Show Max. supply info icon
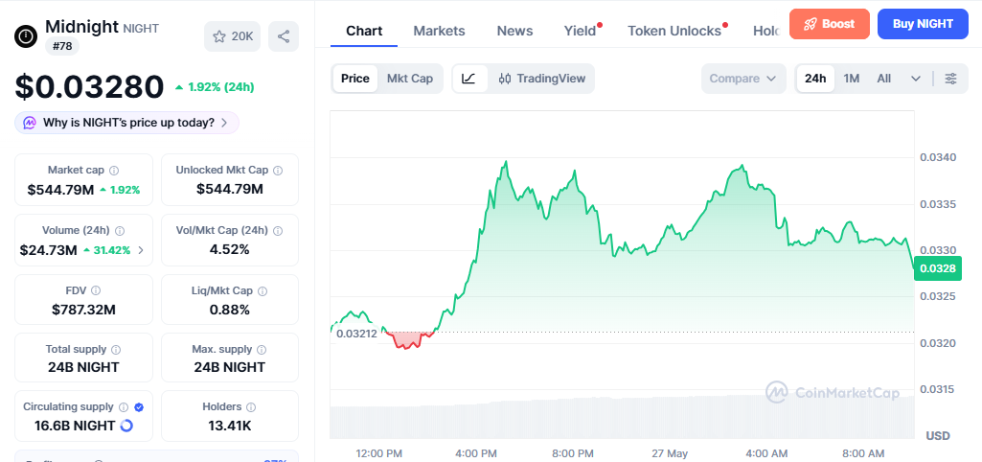 pos(262,350)
